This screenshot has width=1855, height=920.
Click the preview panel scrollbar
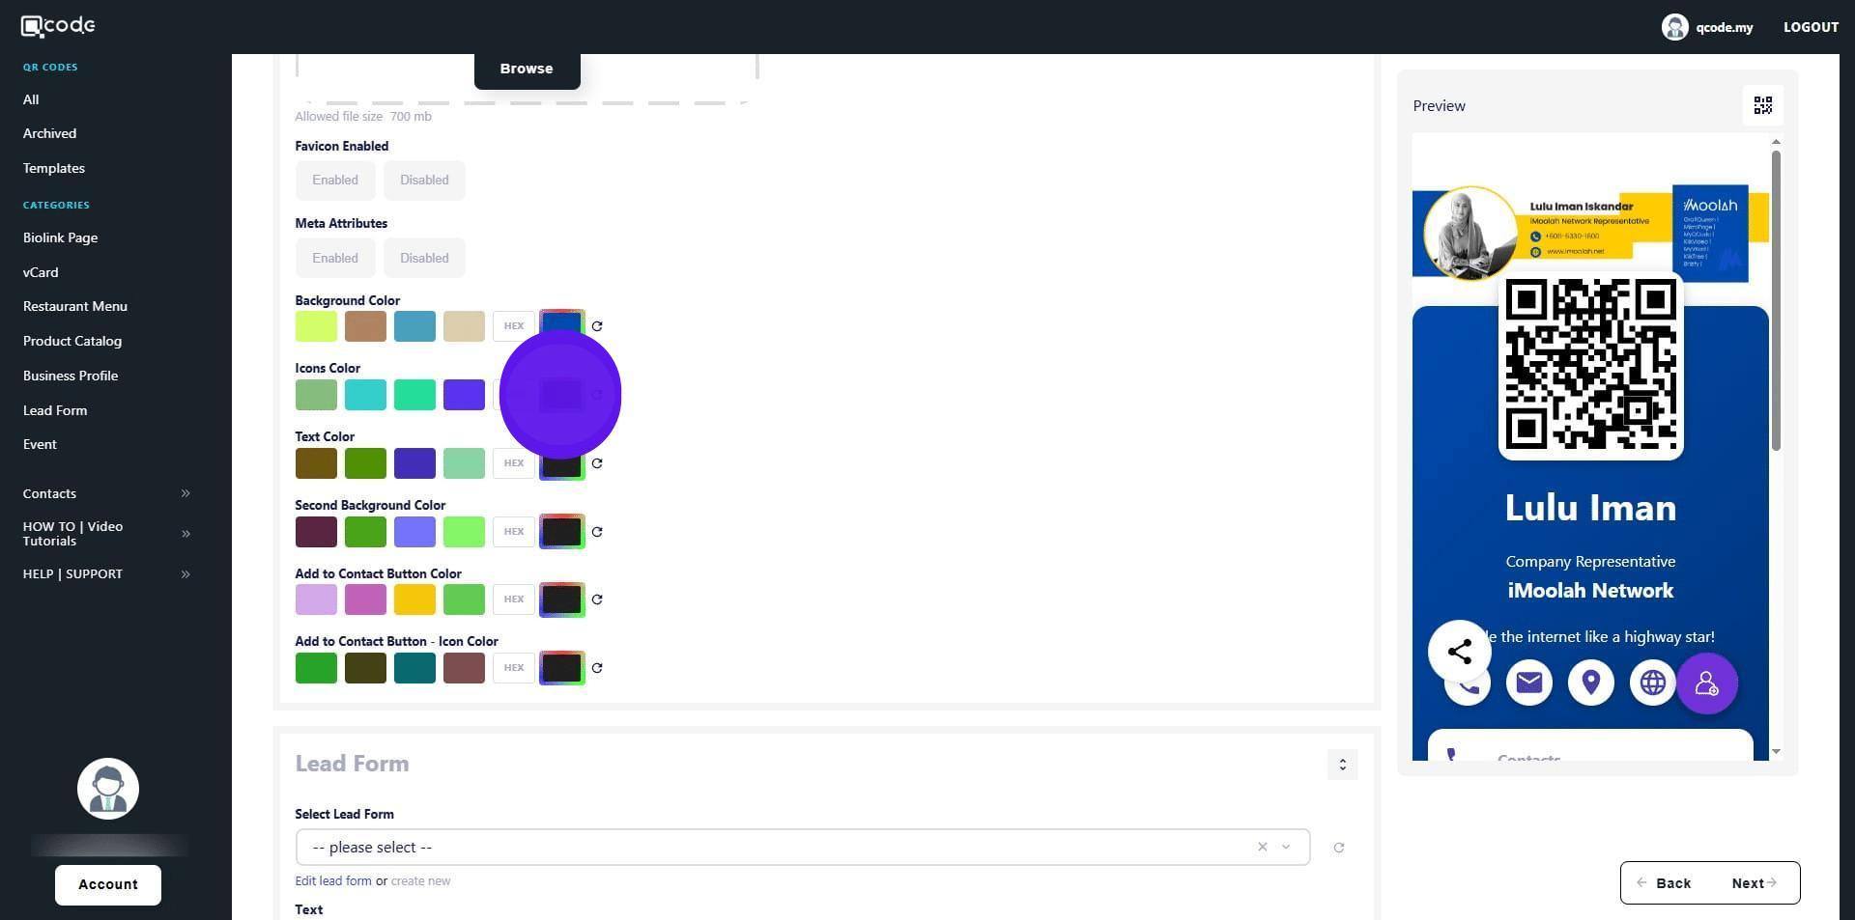coord(1776,299)
